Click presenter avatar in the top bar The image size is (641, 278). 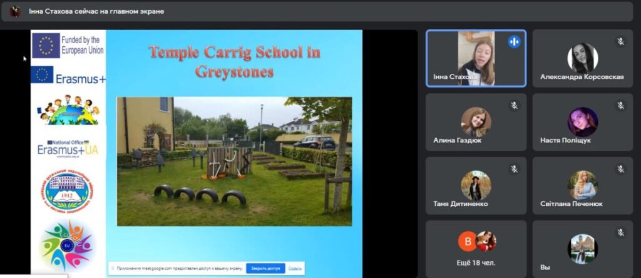click(x=15, y=11)
